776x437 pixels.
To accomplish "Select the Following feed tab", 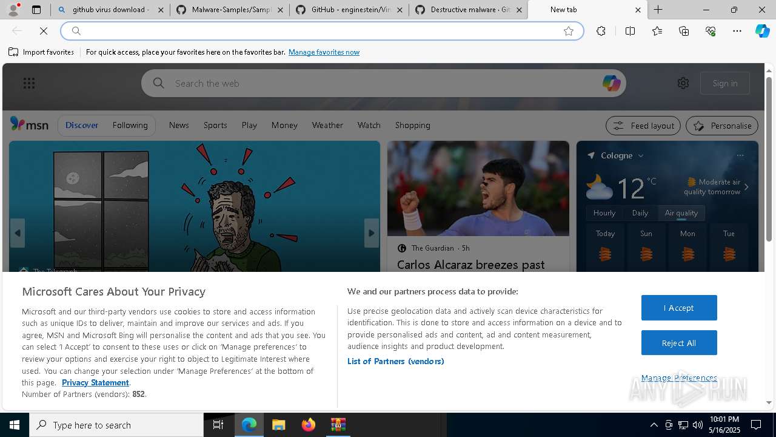I will (130, 125).
